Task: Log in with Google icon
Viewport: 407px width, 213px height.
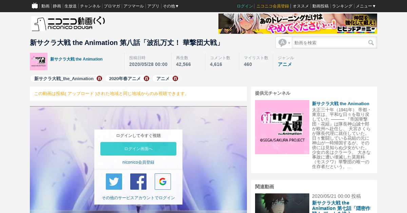Action: tap(163, 182)
